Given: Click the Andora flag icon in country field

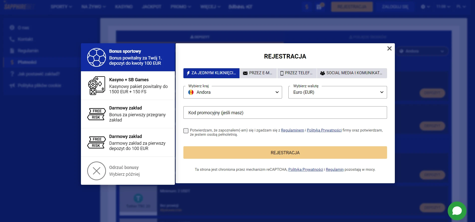Looking at the screenshot, I should [191, 92].
